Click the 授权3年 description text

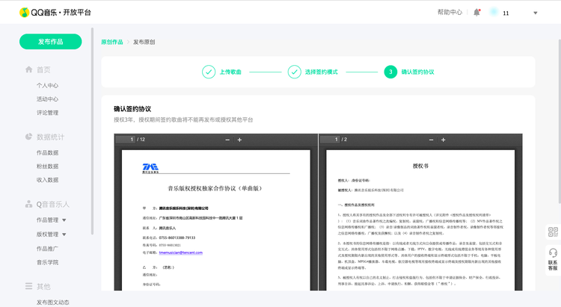pos(183,120)
